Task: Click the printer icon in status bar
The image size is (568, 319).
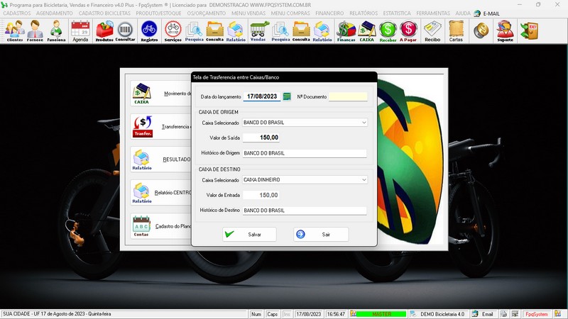Action: 504,314
